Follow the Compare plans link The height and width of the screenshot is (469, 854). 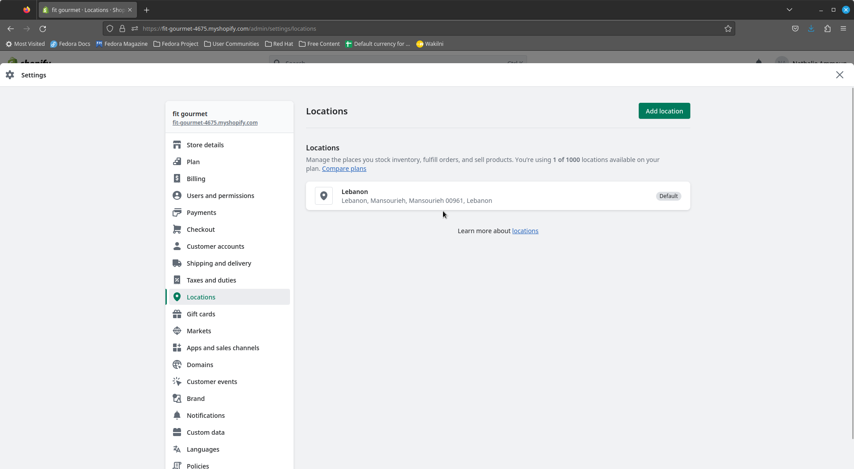tap(344, 169)
